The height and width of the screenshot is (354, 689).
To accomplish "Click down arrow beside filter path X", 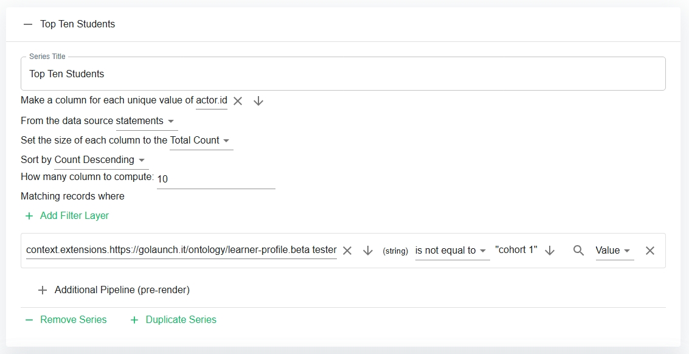I will tap(368, 251).
